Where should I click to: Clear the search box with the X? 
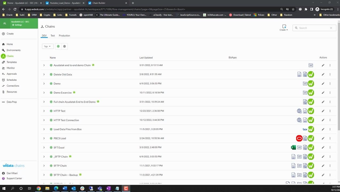pyautogui.click(x=331, y=28)
